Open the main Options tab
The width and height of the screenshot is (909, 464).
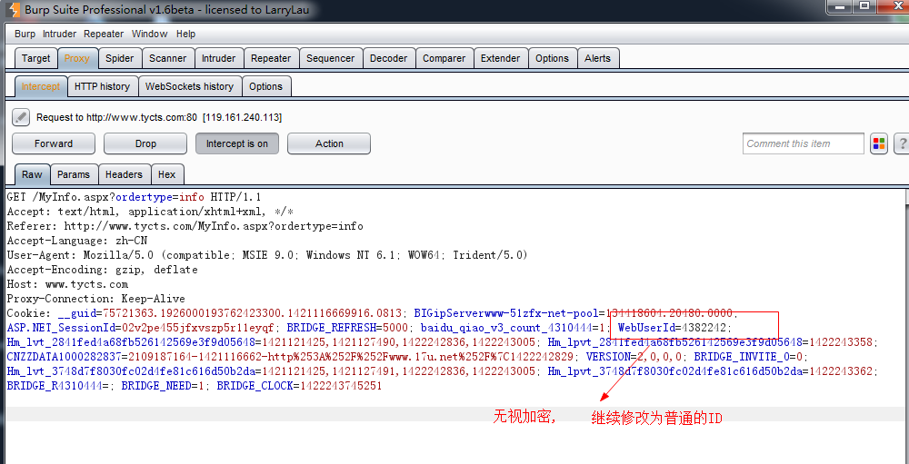coord(552,58)
